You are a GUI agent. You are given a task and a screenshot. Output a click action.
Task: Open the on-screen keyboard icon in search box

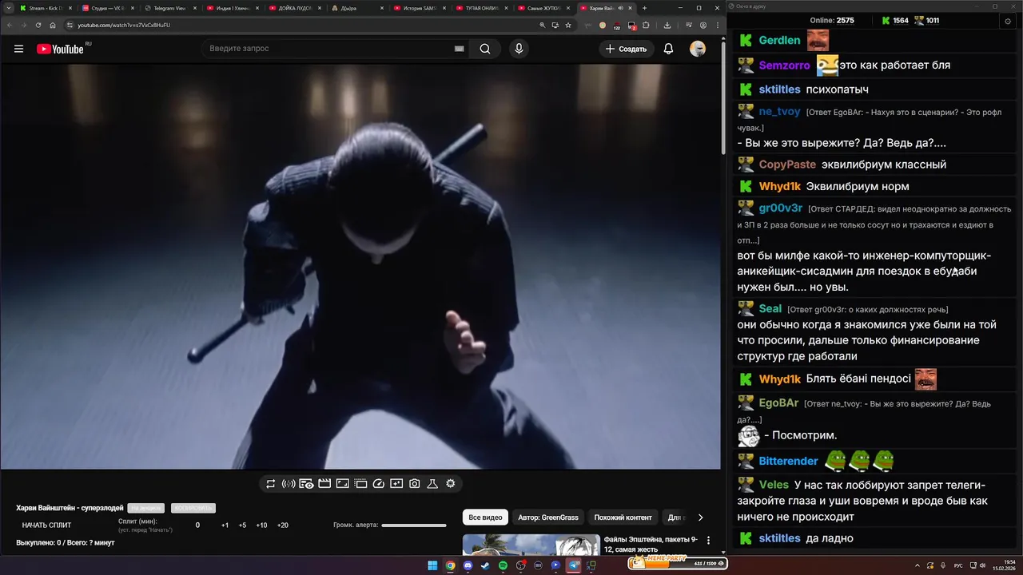click(x=460, y=49)
